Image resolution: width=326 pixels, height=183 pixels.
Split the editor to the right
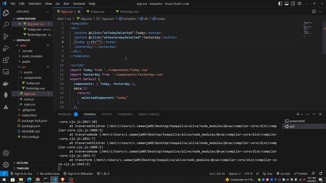pos(314,12)
